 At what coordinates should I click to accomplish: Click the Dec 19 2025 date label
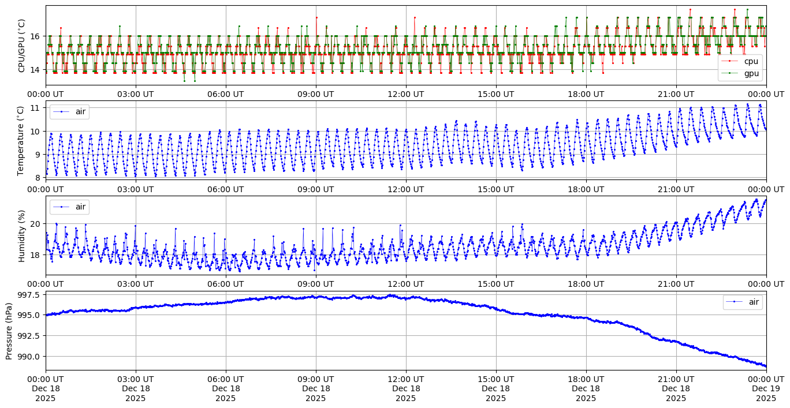(766, 388)
